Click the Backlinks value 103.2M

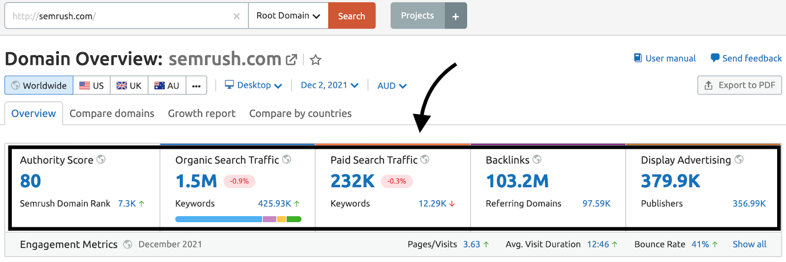tap(517, 181)
